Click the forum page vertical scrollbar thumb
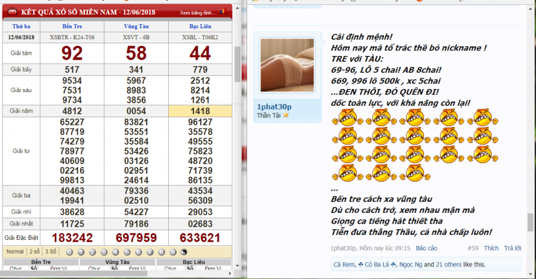This screenshot has width=536, height=279. [531, 222]
